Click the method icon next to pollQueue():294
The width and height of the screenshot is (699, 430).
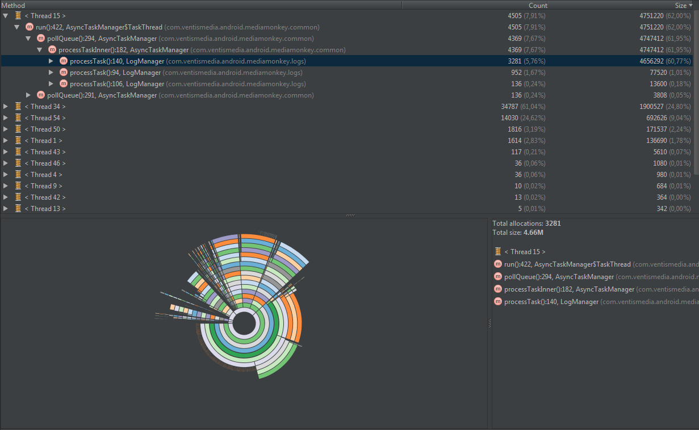pos(41,39)
